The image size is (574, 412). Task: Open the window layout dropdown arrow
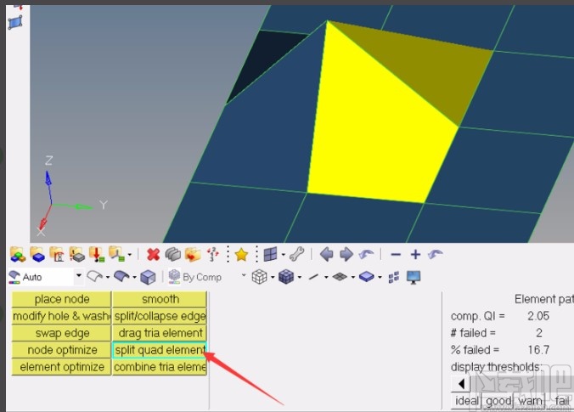(283, 254)
